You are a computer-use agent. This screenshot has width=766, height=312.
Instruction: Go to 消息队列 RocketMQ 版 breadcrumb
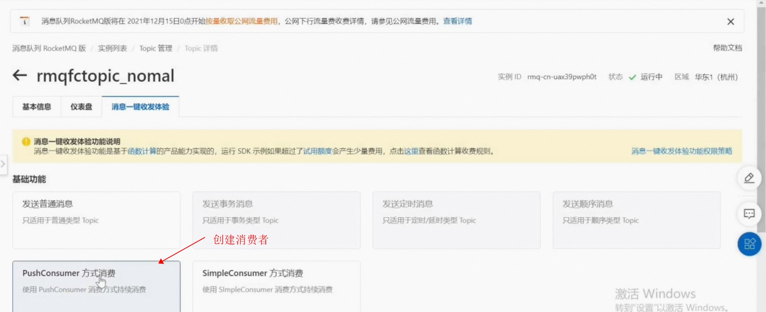(49, 48)
